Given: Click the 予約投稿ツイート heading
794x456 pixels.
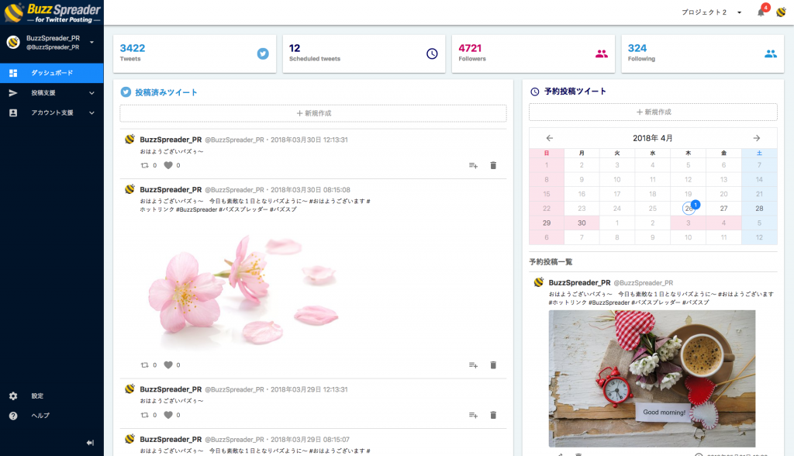Looking at the screenshot, I should coord(575,92).
